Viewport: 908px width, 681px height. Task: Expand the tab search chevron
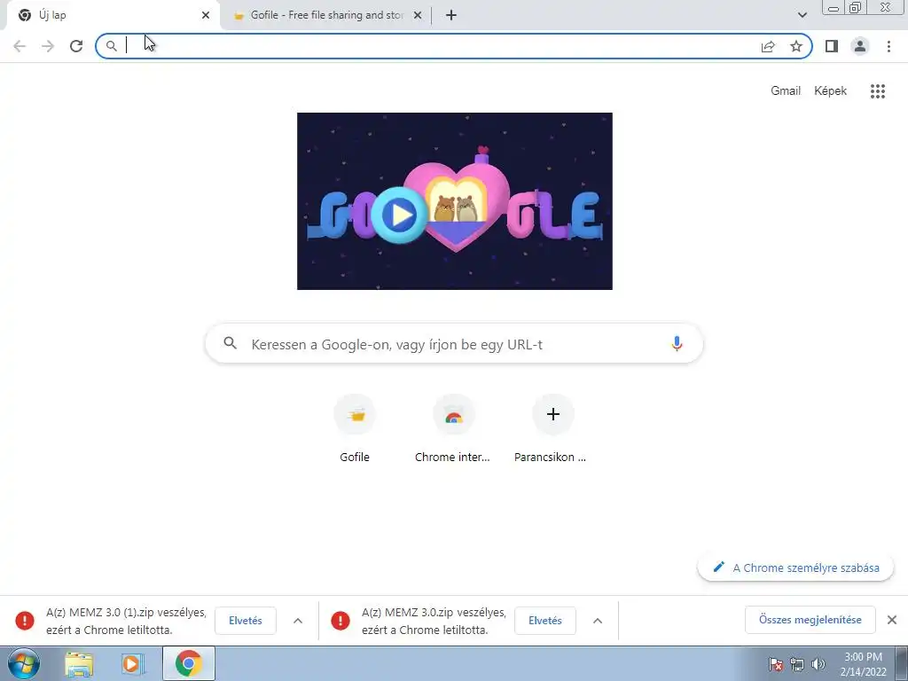[802, 15]
